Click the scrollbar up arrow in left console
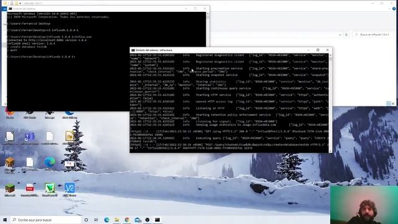The height and width of the screenshot is (224, 398). 208,14
